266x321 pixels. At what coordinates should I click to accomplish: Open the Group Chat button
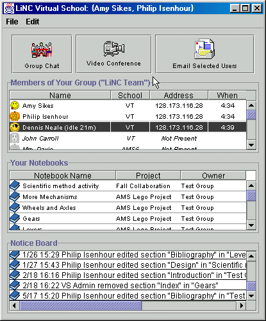pyautogui.click(x=42, y=54)
